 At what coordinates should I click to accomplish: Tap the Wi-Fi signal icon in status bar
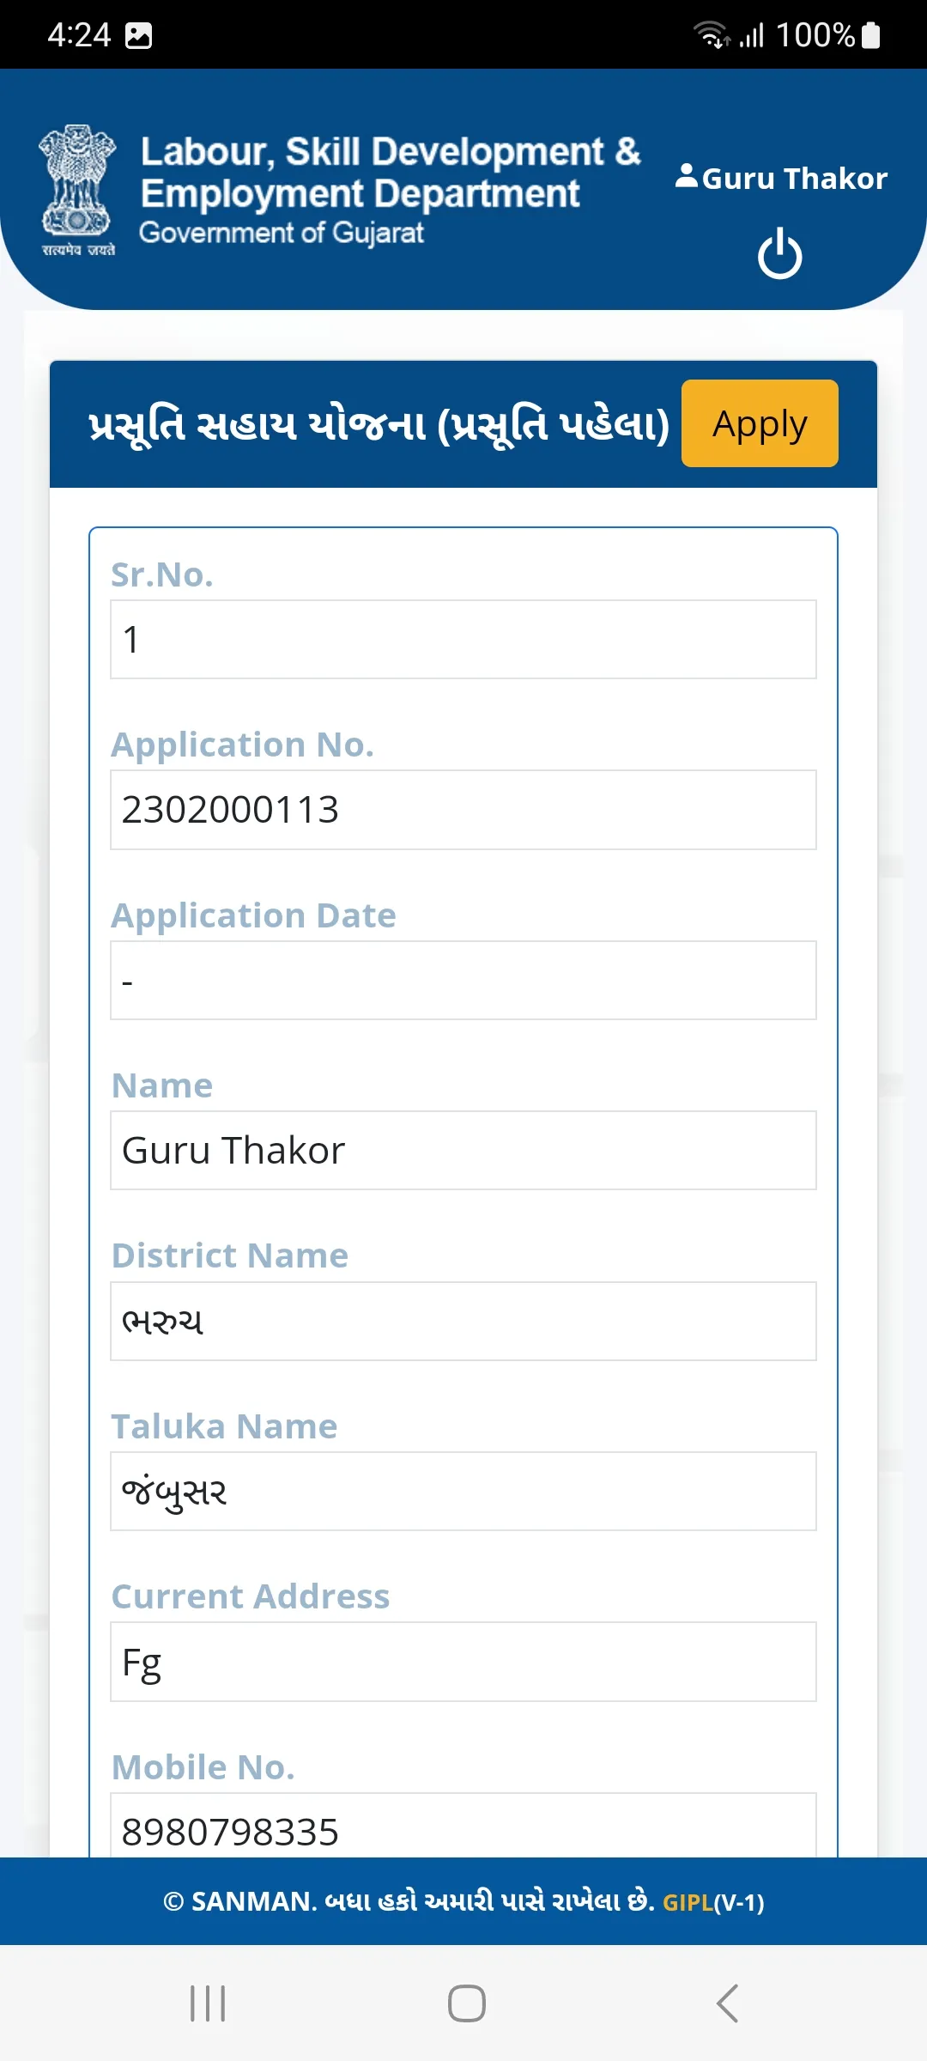tap(712, 34)
